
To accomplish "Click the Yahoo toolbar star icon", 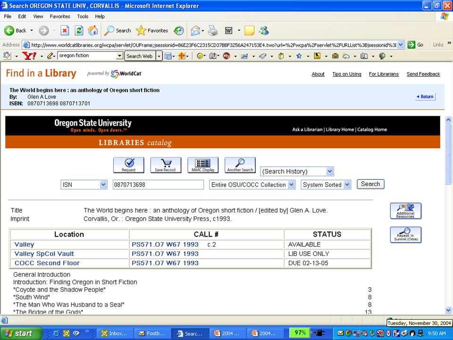I will click(299, 56).
